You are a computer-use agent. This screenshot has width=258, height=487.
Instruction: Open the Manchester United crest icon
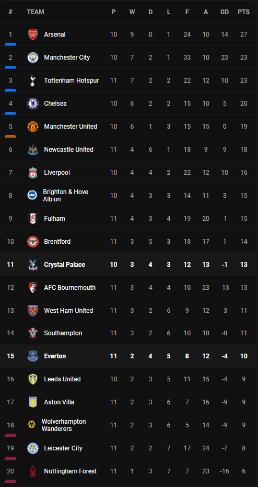coord(33,127)
